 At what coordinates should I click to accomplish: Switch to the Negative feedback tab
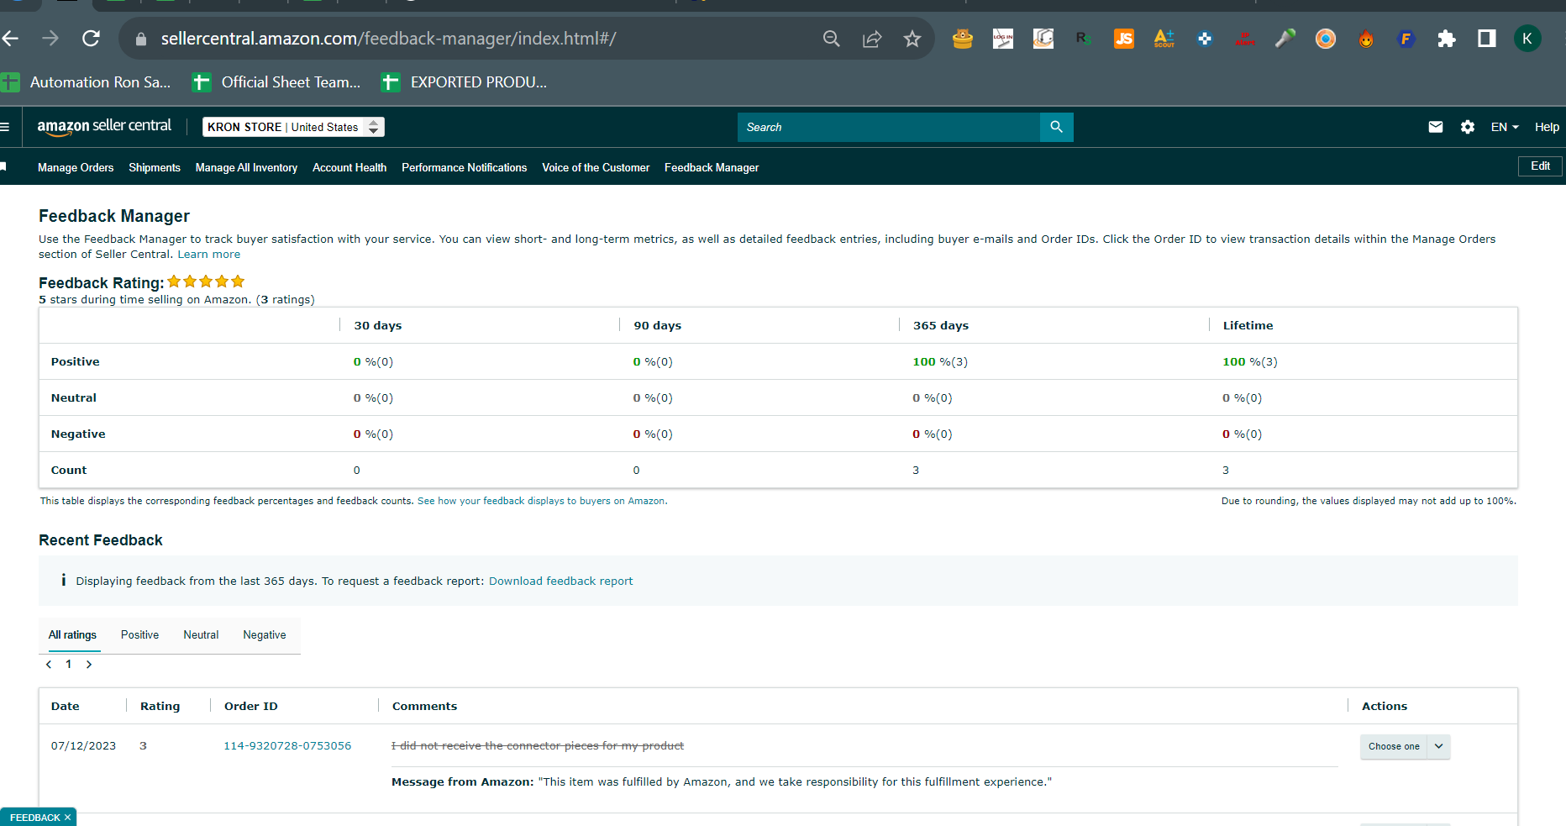tap(265, 635)
